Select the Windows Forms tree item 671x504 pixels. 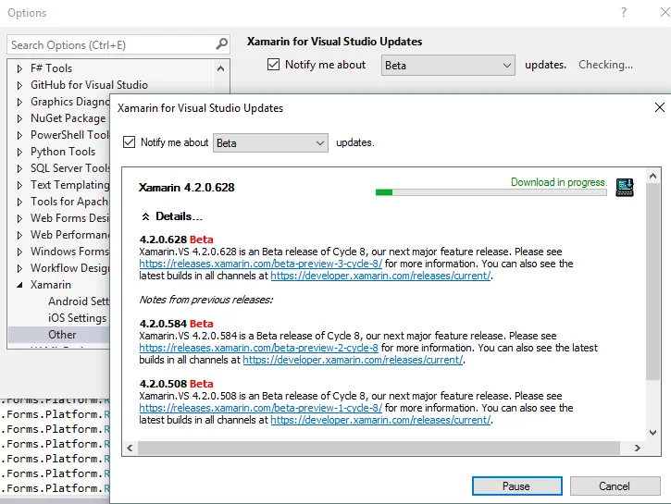point(69,252)
